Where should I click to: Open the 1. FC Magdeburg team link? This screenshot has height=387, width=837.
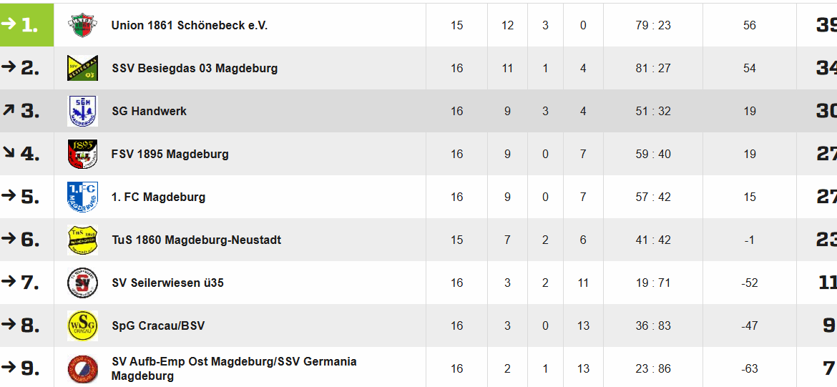[x=159, y=197]
